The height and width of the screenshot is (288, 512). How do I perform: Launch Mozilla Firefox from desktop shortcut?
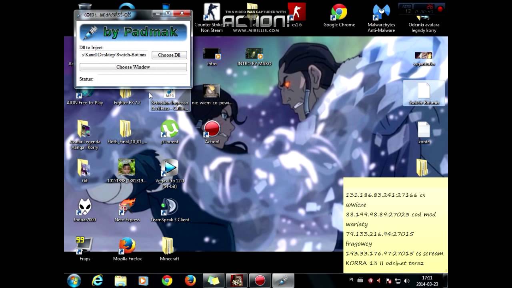coord(127,249)
